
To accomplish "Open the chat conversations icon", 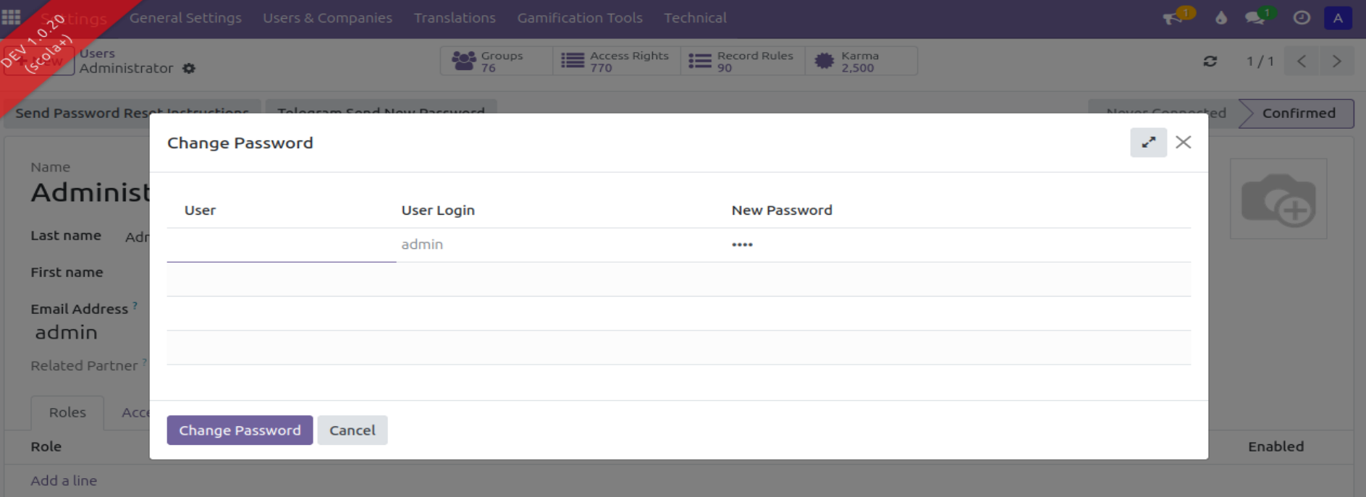I will [x=1255, y=18].
